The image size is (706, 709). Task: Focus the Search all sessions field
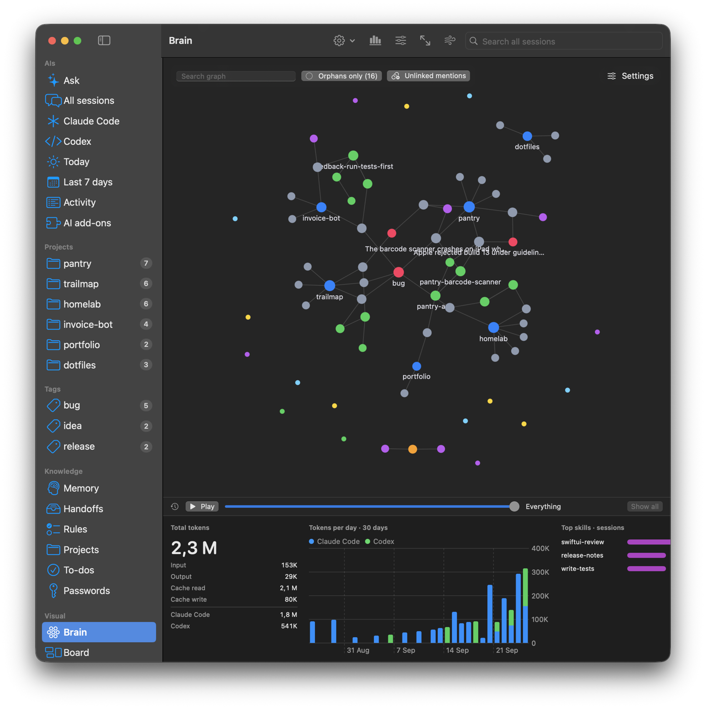tap(564, 41)
